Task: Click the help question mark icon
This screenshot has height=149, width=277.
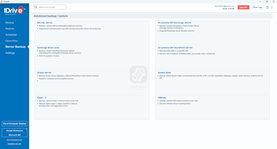Action: (267, 7)
